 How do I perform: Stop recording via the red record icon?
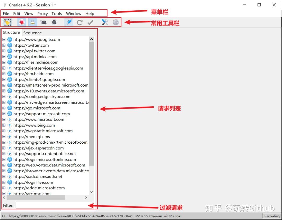(x=22, y=22)
